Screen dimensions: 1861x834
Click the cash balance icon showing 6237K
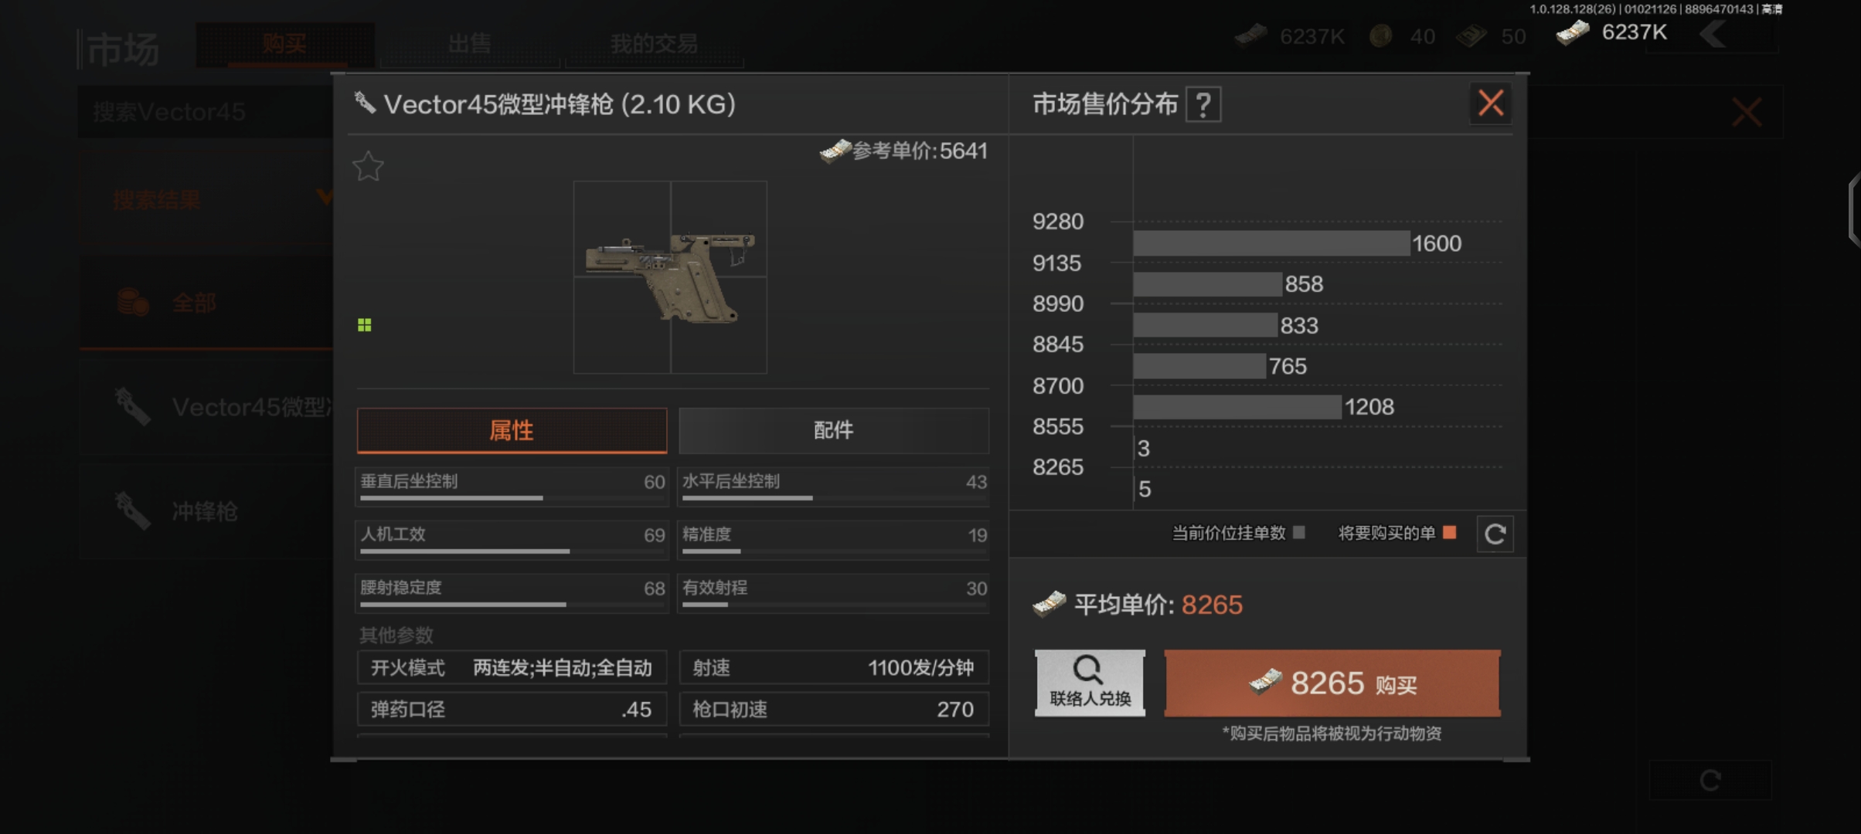[1574, 32]
